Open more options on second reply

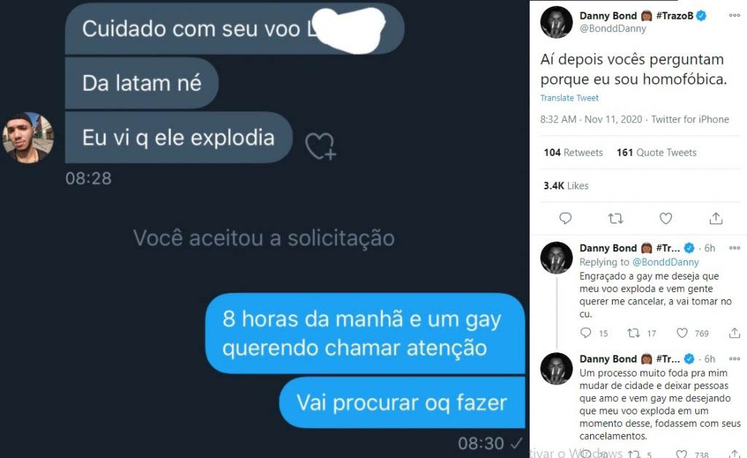click(x=734, y=358)
